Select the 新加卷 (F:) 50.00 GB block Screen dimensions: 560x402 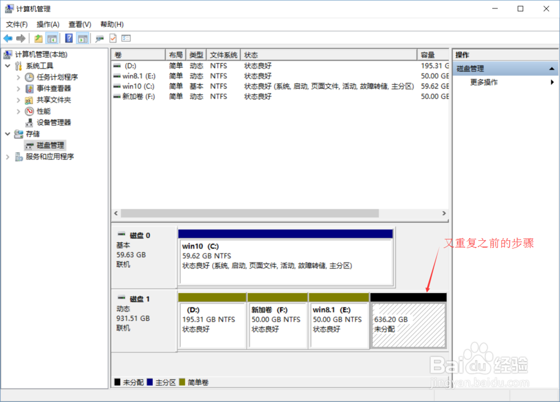278,321
